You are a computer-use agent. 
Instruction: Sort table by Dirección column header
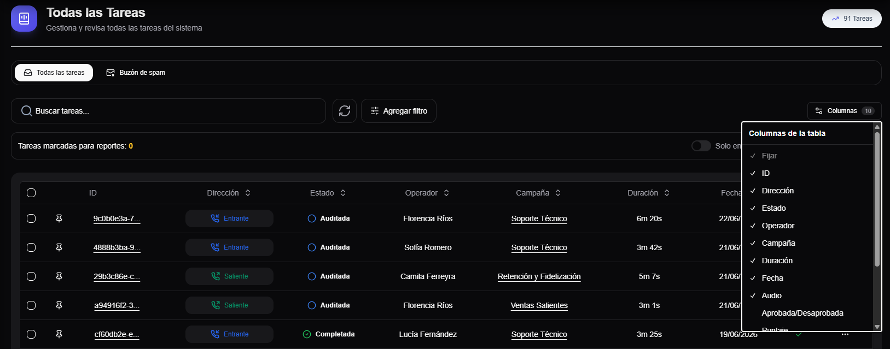229,193
